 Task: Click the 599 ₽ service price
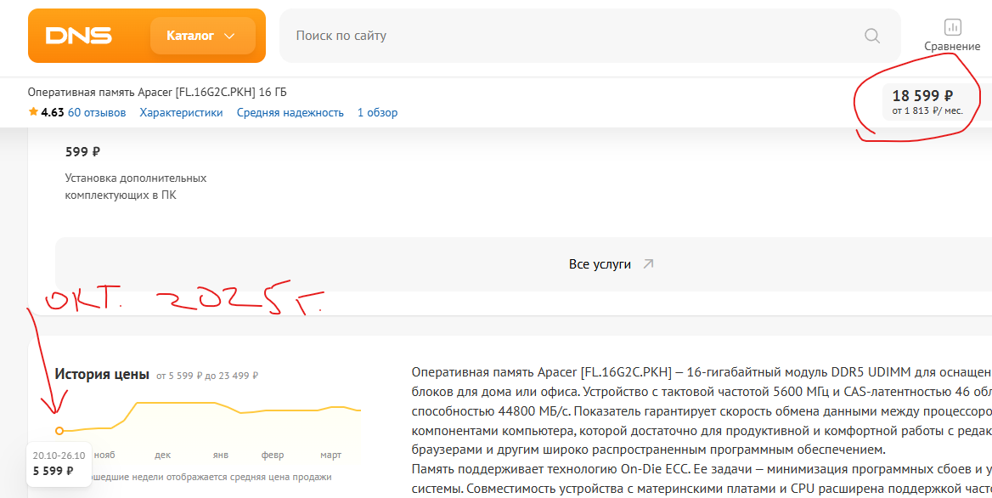[83, 152]
